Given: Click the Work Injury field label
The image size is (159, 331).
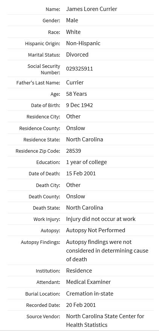Looking at the screenshot, I should [x=47, y=219].
